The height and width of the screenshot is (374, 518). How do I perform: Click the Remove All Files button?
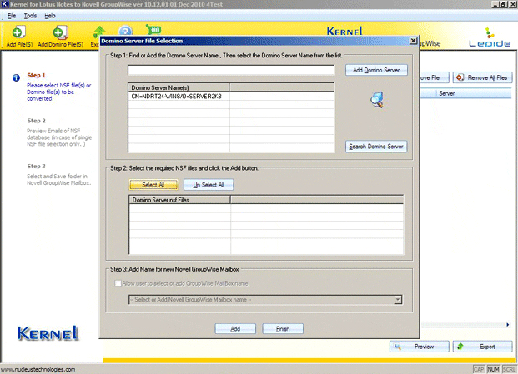(x=482, y=77)
